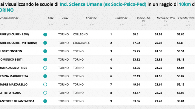Sort the table by Prov. arrows
Viewport: 195px width, 109px height.
66,25
